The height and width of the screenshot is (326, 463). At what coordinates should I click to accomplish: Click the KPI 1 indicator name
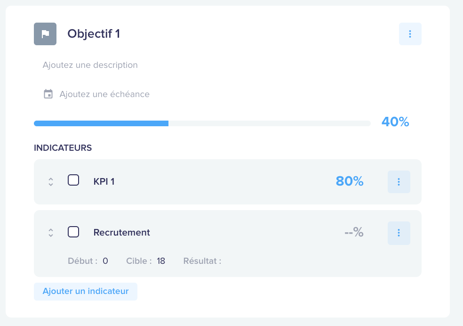[x=104, y=181]
